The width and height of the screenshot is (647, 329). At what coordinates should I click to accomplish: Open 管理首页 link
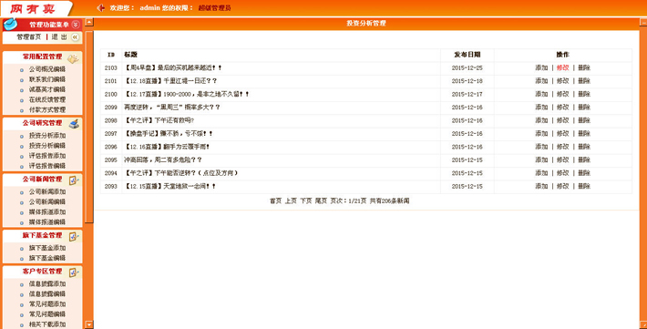(x=29, y=37)
